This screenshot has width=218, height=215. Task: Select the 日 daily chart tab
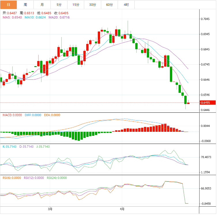click(8, 5)
